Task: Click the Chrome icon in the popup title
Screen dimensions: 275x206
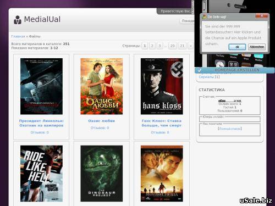Action: pos(204,17)
